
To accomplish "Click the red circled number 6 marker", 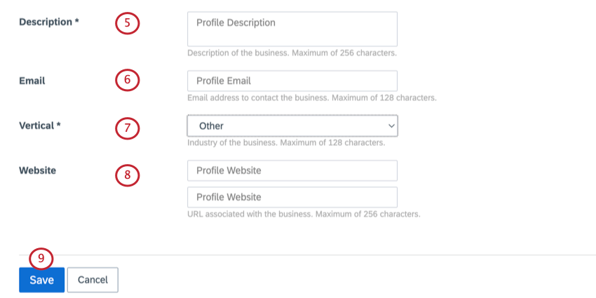I will 128,79.
